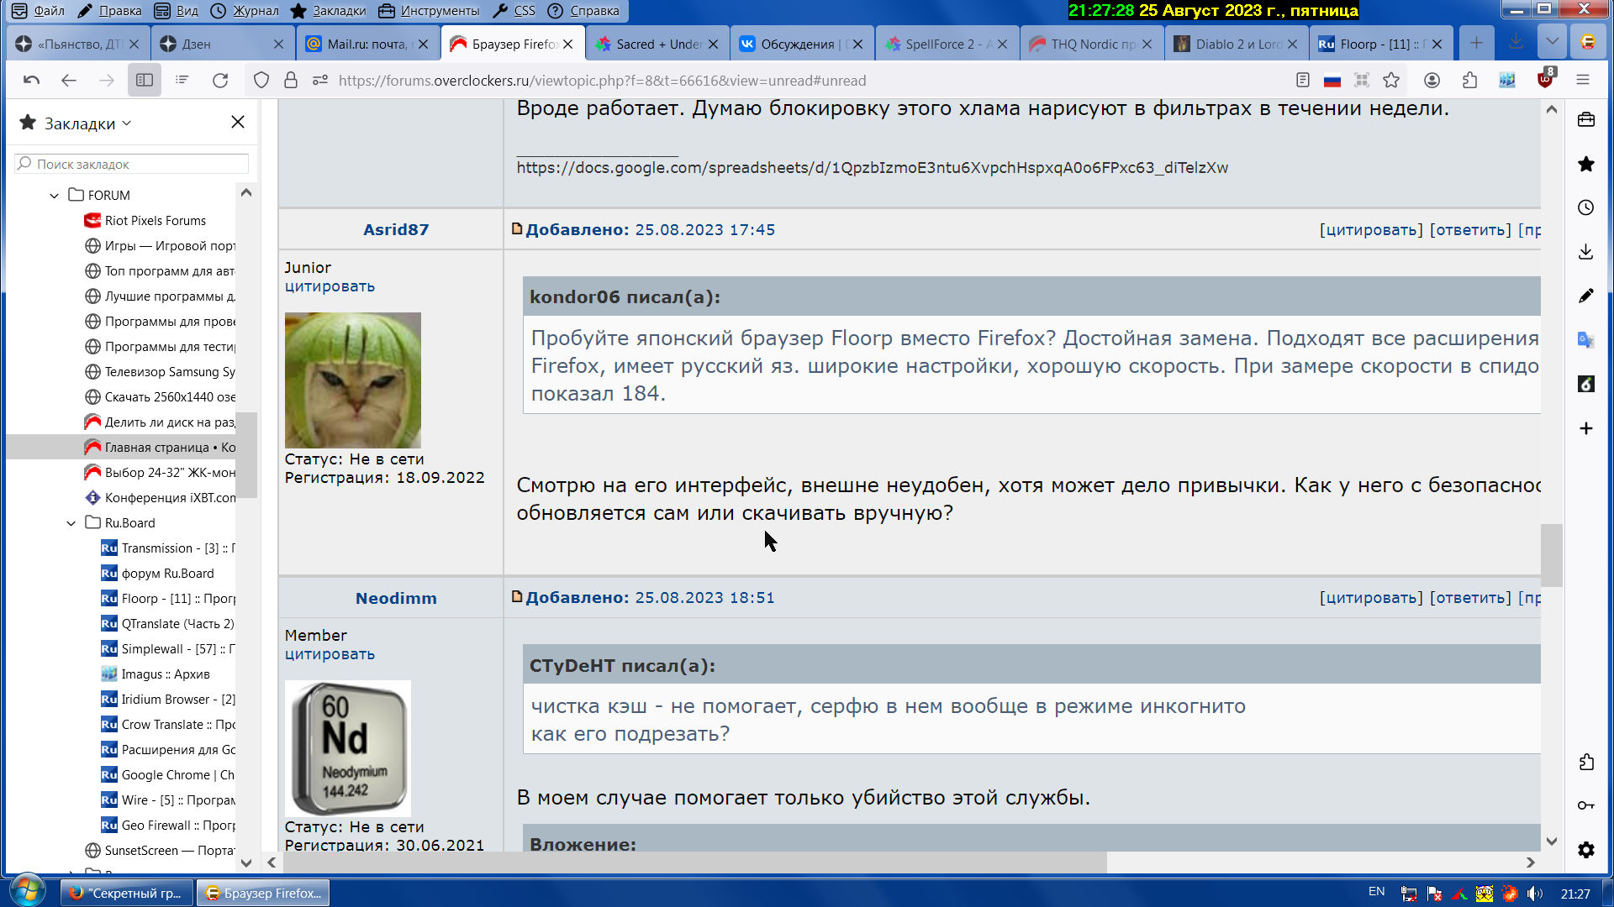Click the padlock site security icon
Image resolution: width=1614 pixels, height=907 pixels.
tap(291, 81)
